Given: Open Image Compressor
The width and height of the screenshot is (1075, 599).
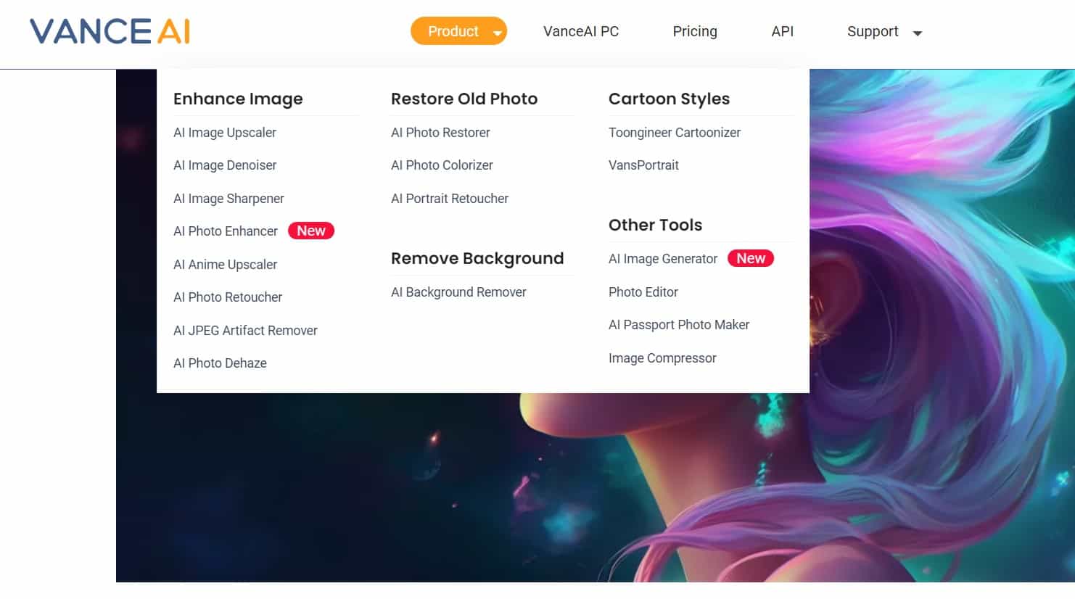Looking at the screenshot, I should pyautogui.click(x=662, y=358).
